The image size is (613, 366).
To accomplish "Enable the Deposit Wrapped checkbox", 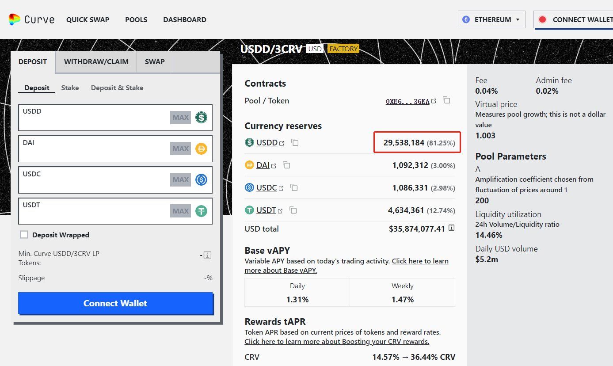I will pos(24,235).
